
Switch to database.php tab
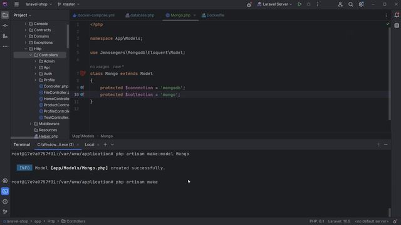click(140, 15)
